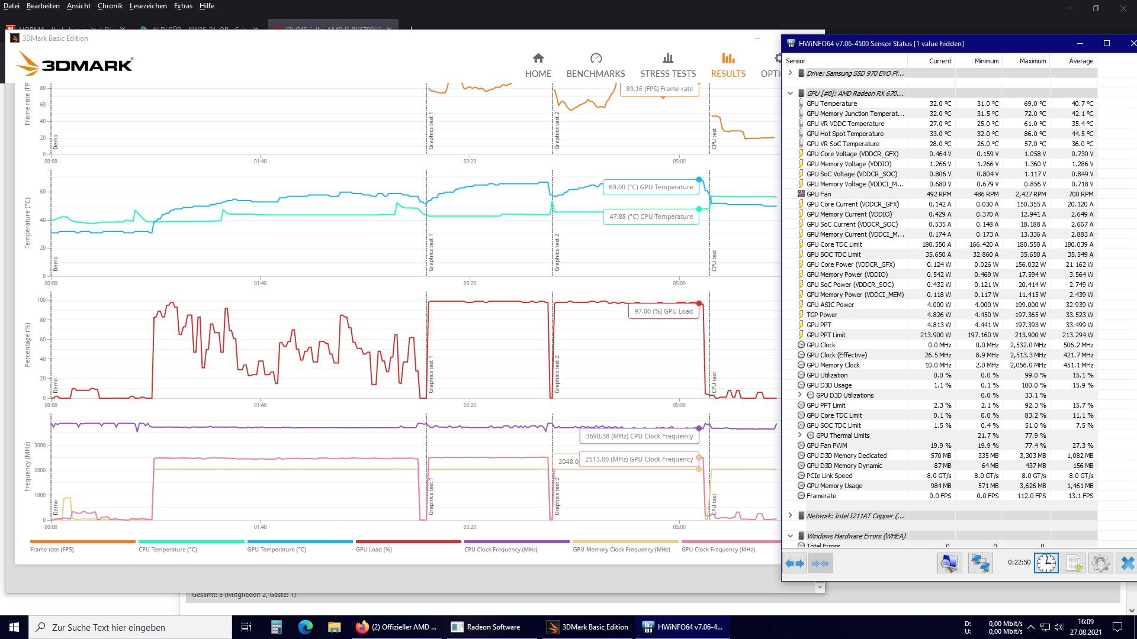Expand the GPU D3D Utilizations row

pyautogui.click(x=800, y=395)
